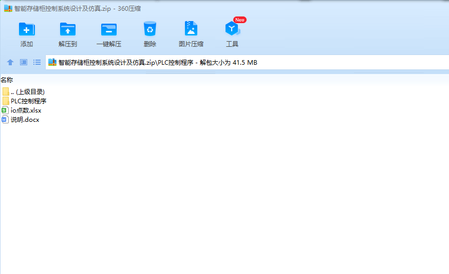Screen dimensions: 449x274
Task: Select the io点数.xlsx file
Action: tap(22, 111)
